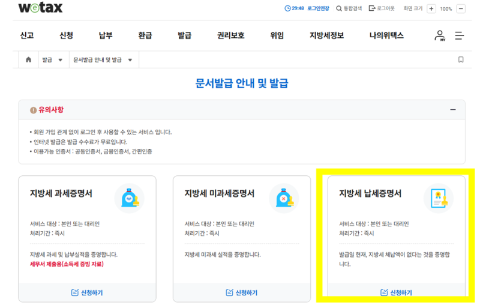Open the 신고 menu
Viewport: 480px width, 305px height.
[x=27, y=35]
